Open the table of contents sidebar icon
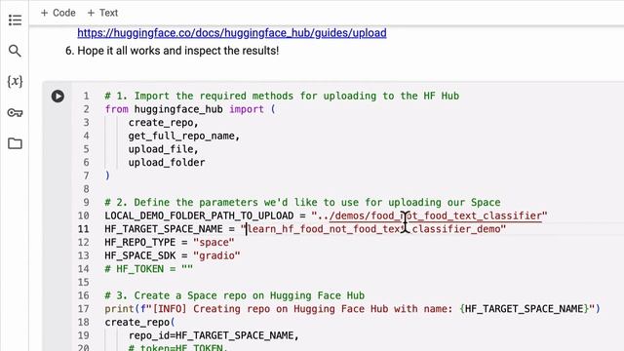Screen dimensions: 624x351 coord(15,19)
